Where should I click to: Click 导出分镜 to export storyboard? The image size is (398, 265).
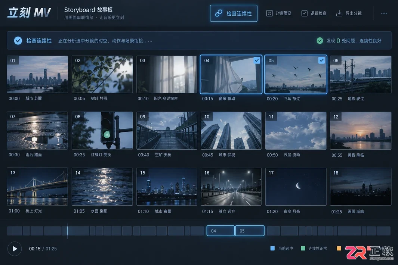click(x=349, y=13)
